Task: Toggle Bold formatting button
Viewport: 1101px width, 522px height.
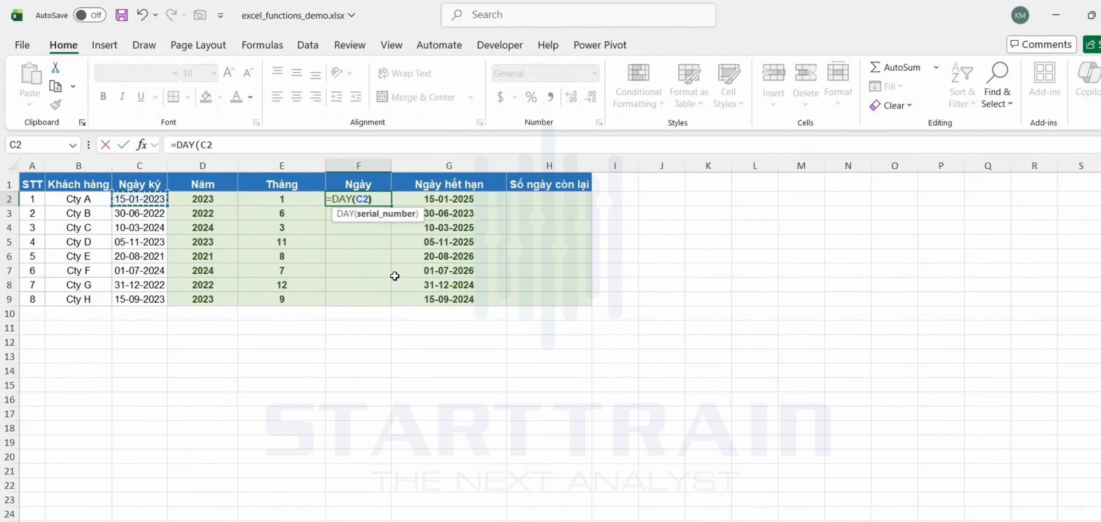Action: (103, 97)
